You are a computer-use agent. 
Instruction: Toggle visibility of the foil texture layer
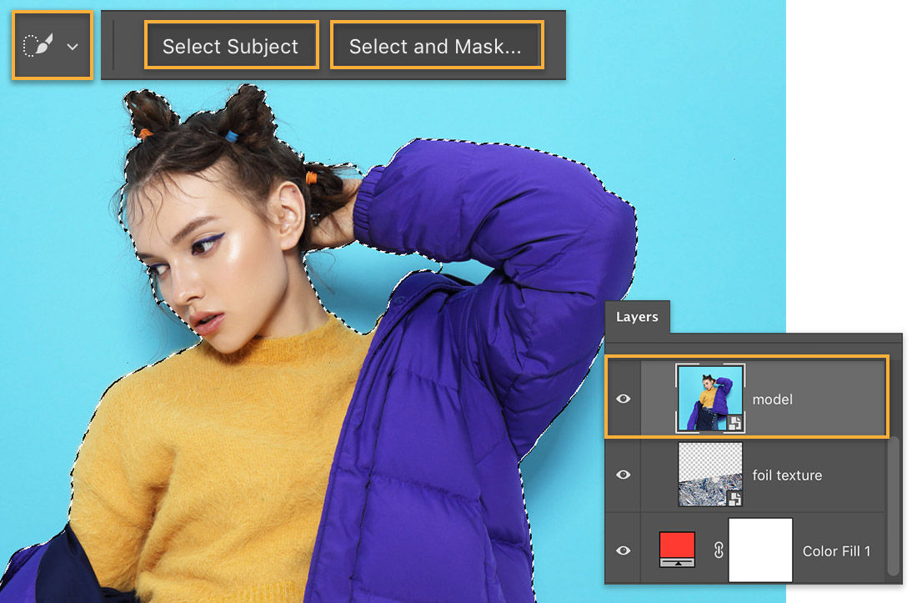click(x=621, y=475)
